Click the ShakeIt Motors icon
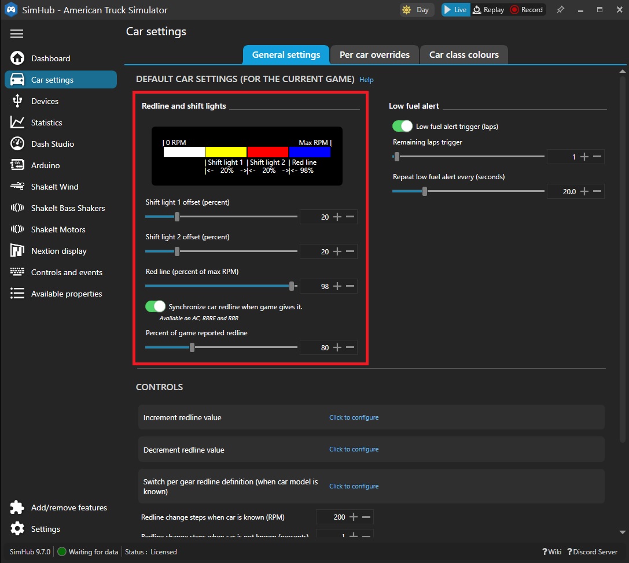Screen dimensions: 629x563 pos(17,229)
